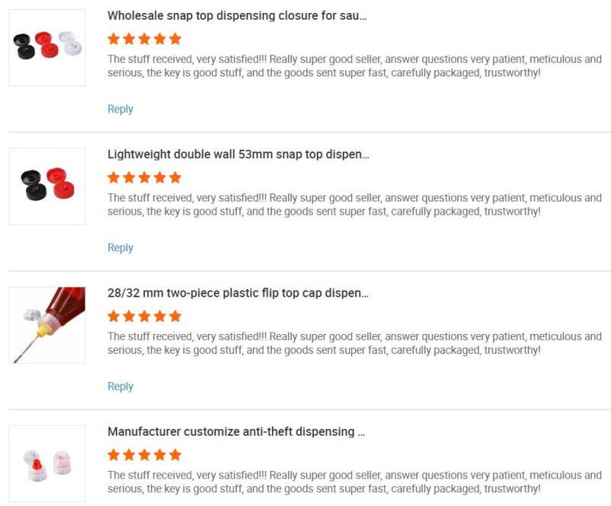Reply to the Lightweight double wall 53mm review
The image size is (611, 506).
tap(120, 248)
